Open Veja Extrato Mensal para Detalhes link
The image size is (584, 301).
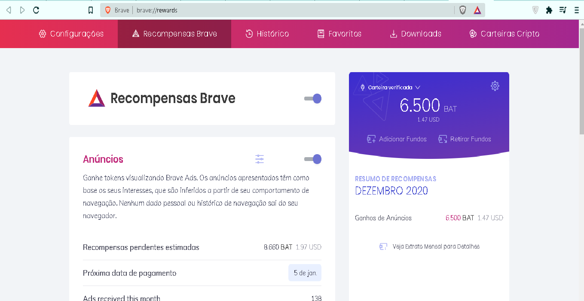pyautogui.click(x=429, y=246)
